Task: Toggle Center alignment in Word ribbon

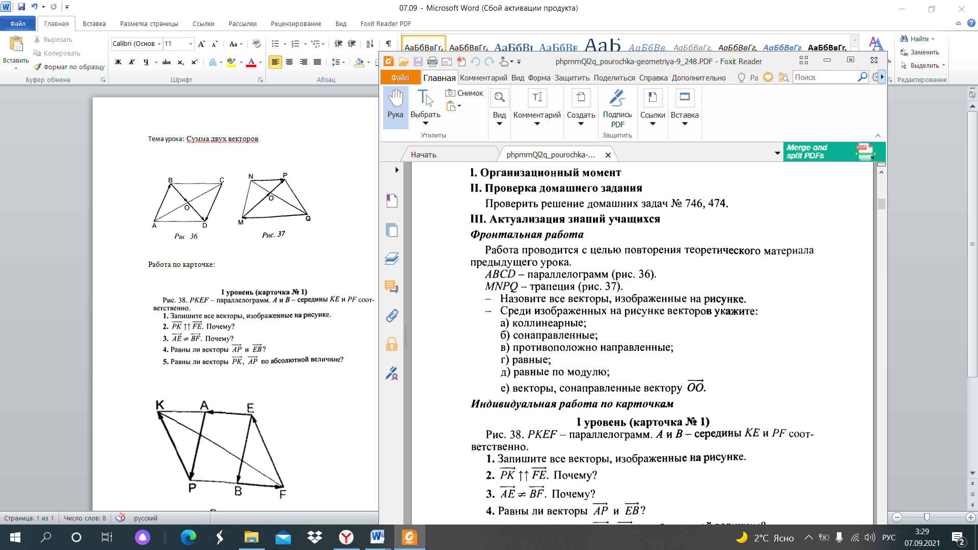Action: coord(289,62)
